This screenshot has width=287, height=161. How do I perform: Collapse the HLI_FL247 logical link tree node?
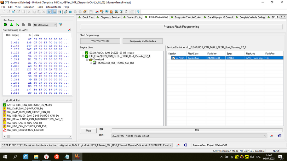pyautogui.click(x=83, y=56)
